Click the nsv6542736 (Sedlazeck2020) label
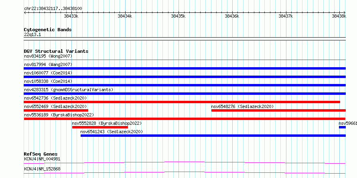The image size is (357, 178). pos(55,98)
